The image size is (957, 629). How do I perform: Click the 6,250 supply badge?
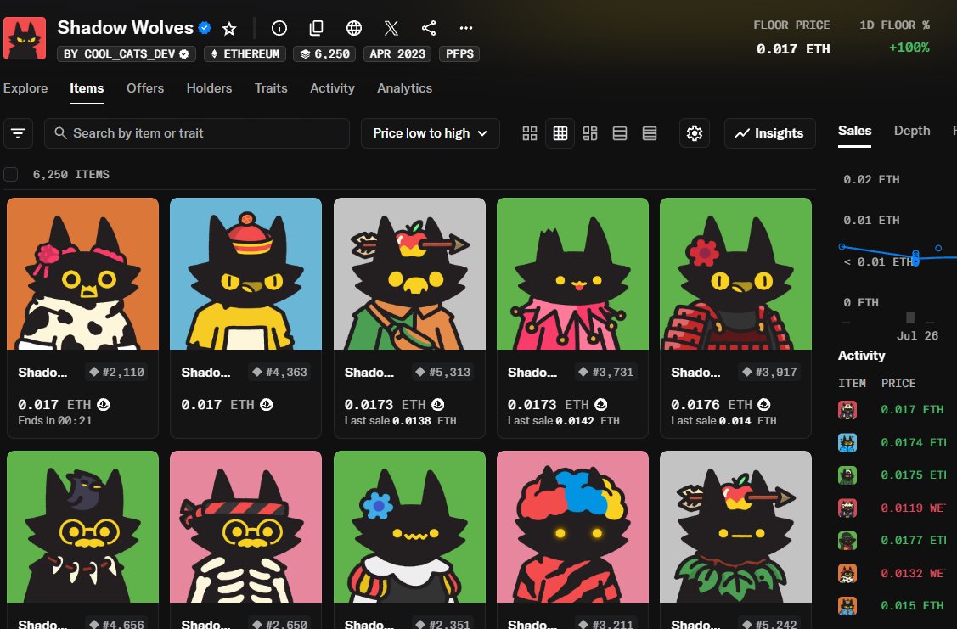click(x=324, y=53)
